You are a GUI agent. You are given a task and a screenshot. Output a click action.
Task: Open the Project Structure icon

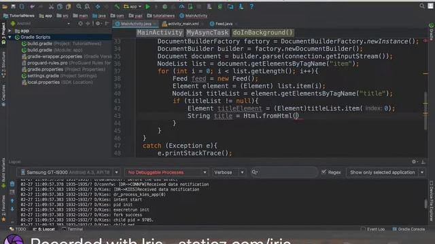coord(230,6)
